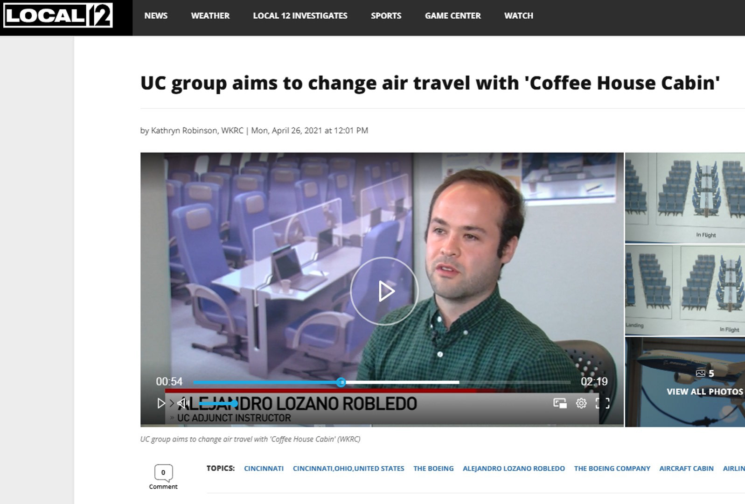This screenshot has width=745, height=504.
Task: Play video with large center play button
Action: tap(384, 291)
